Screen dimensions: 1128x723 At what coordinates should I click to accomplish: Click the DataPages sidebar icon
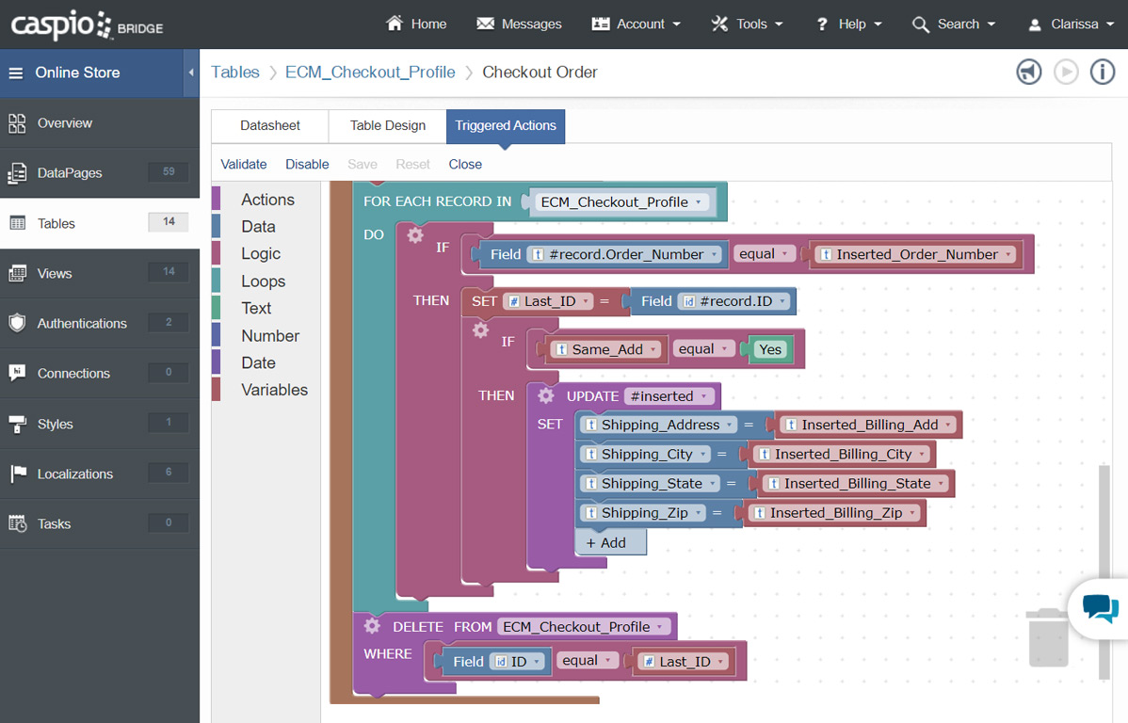[x=17, y=173]
